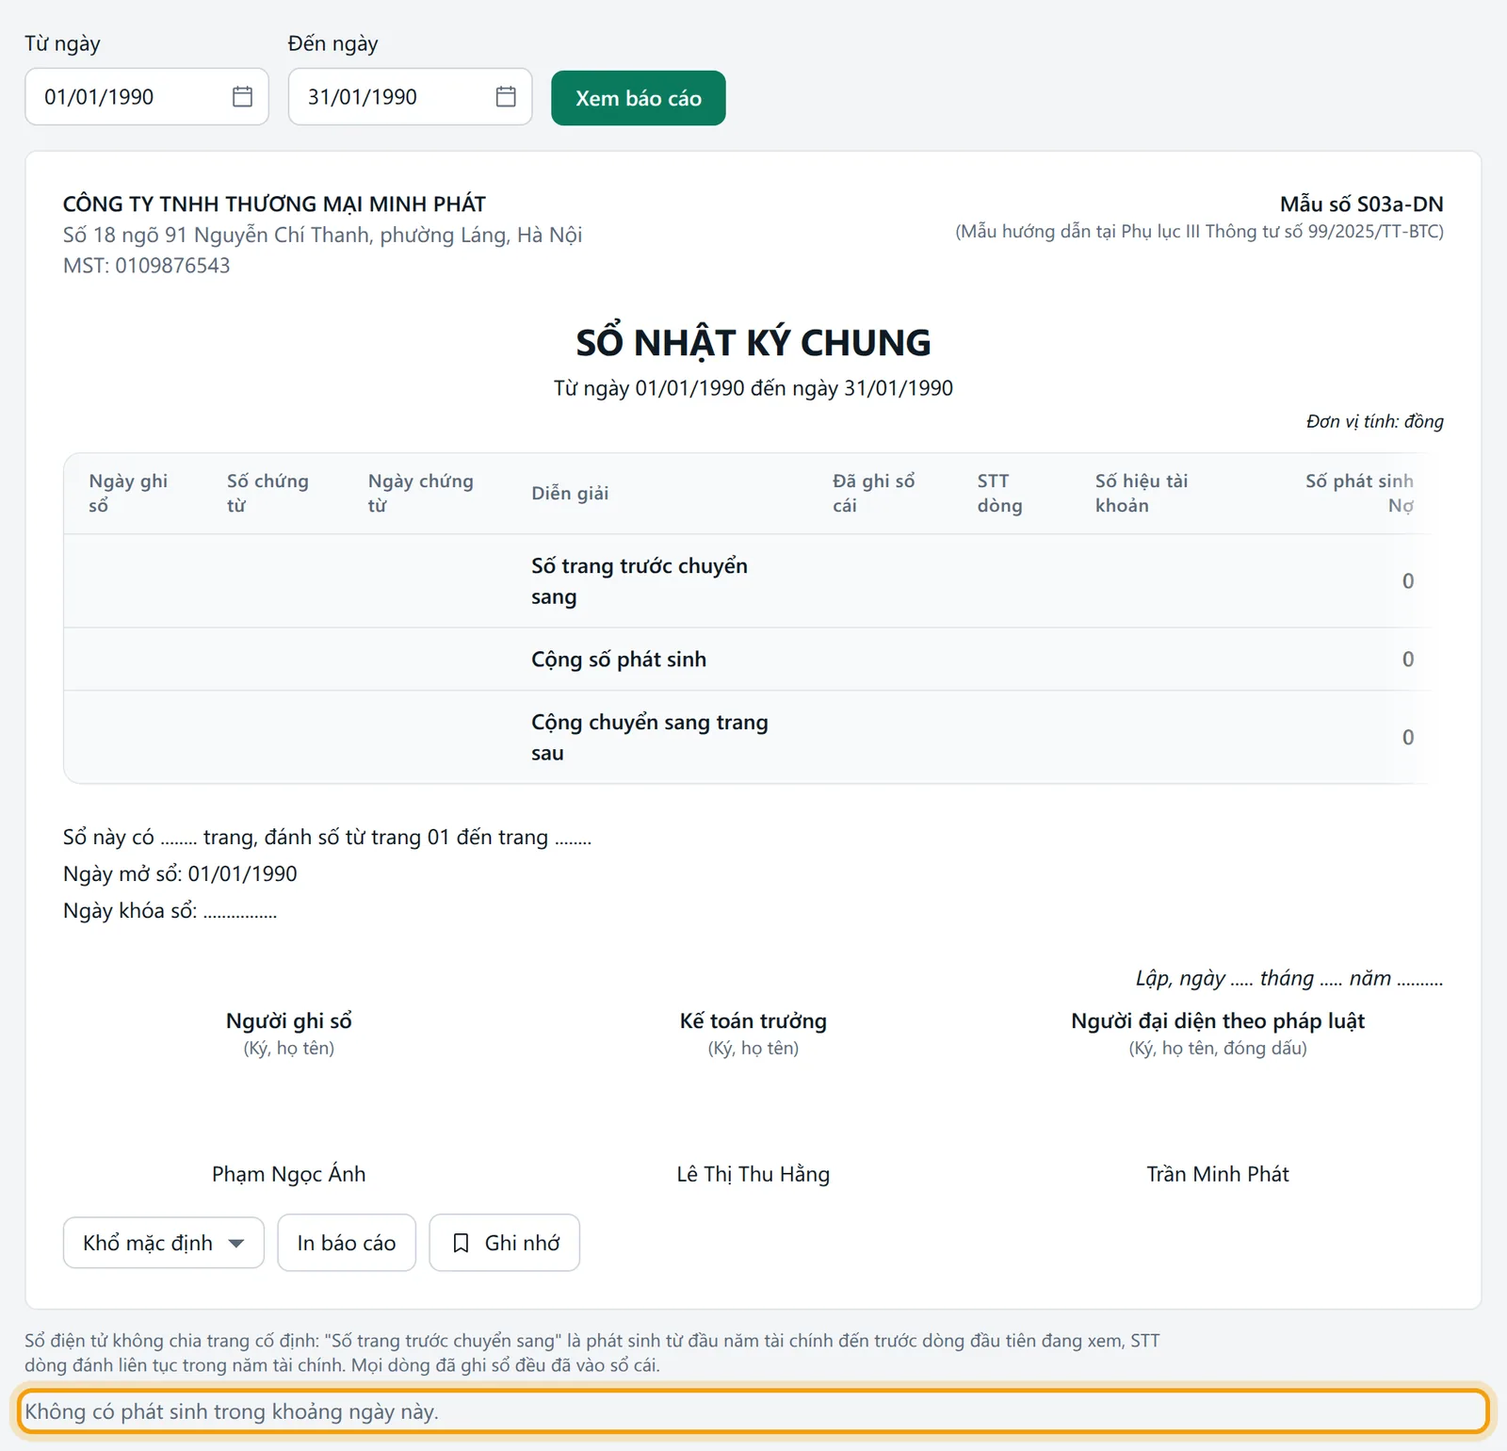
Task: Focus the Từ ngày date field 01/01/1990
Action: coord(147,97)
